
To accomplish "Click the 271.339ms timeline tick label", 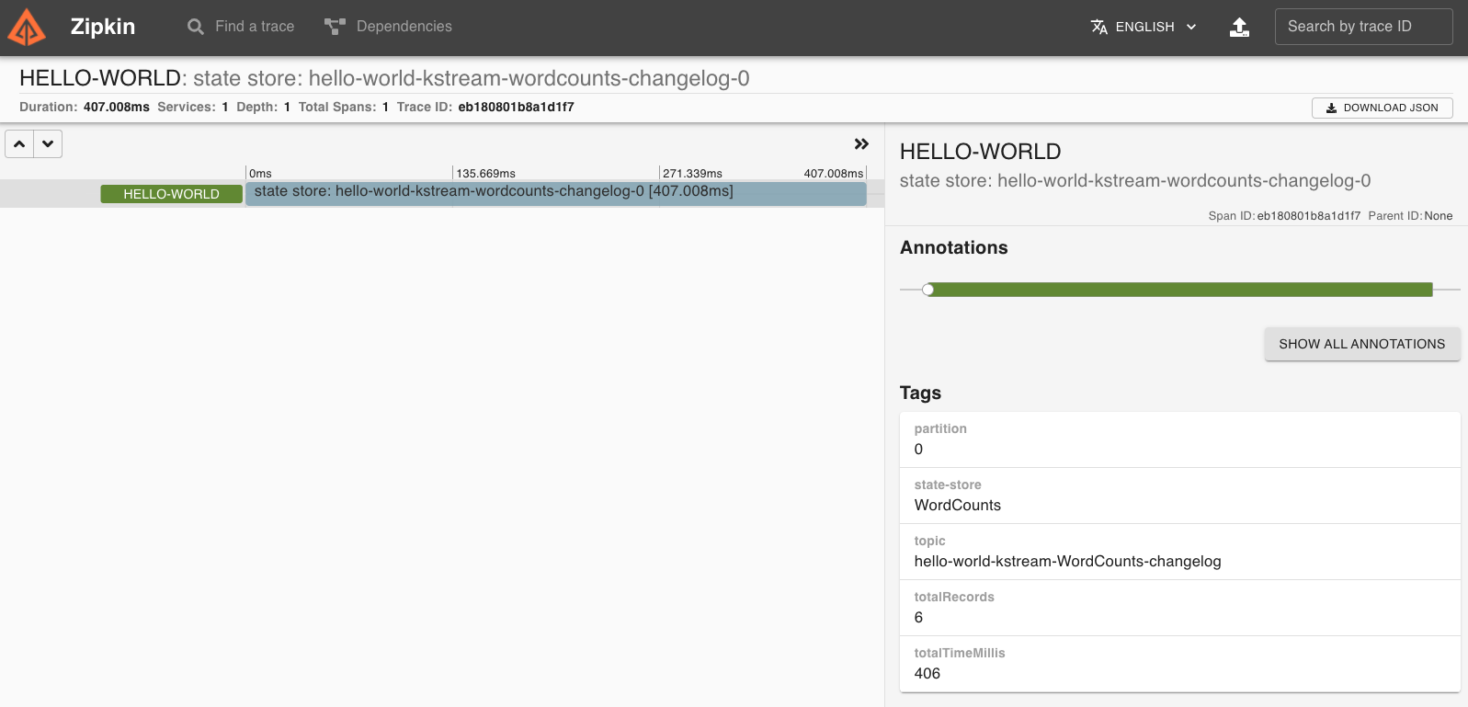I will [x=692, y=173].
